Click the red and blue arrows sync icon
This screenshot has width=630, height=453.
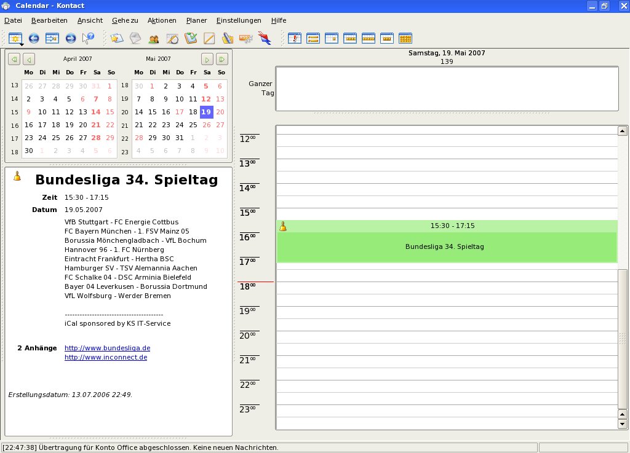coord(265,39)
